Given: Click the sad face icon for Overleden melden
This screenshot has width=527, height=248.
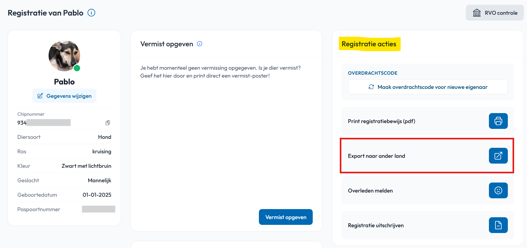Looking at the screenshot, I should [498, 190].
